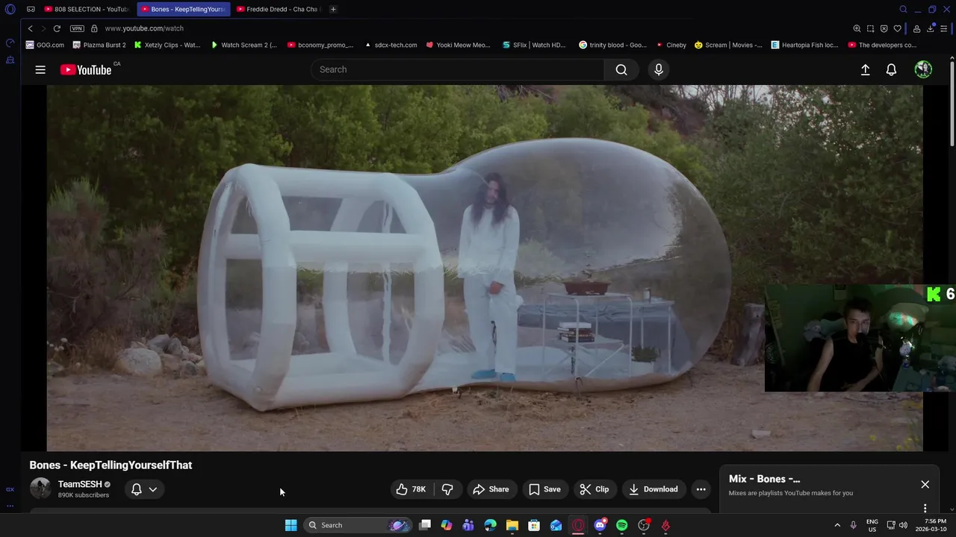
Task: Open the Plazma Burst 2 bookmark
Action: [x=99, y=45]
